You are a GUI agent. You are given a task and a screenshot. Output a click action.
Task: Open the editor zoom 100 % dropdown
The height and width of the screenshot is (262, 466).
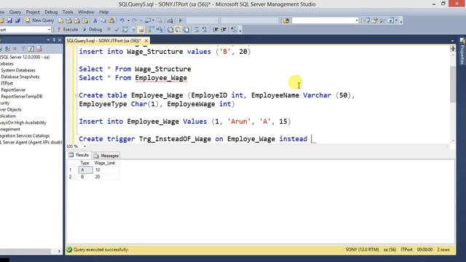point(84,146)
